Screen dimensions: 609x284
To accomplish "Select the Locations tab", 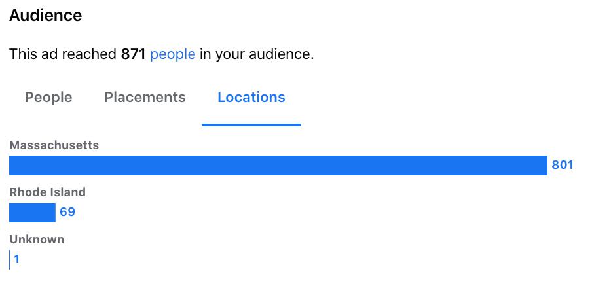I will tap(251, 97).
